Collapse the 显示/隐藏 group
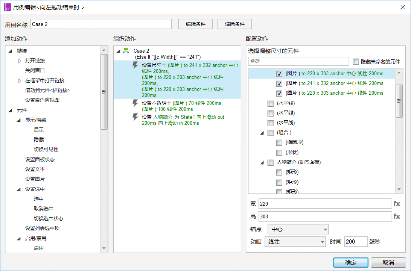411x271 pixels. click(x=19, y=120)
